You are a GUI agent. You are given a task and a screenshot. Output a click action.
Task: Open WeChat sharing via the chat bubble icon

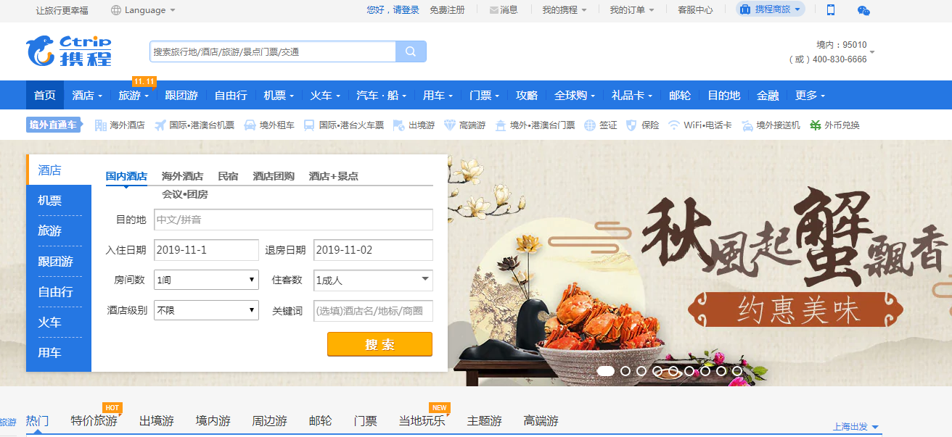click(862, 9)
